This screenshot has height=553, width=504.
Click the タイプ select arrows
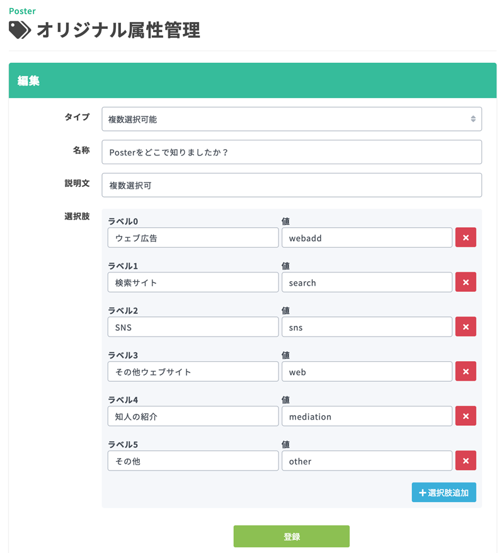[473, 119]
